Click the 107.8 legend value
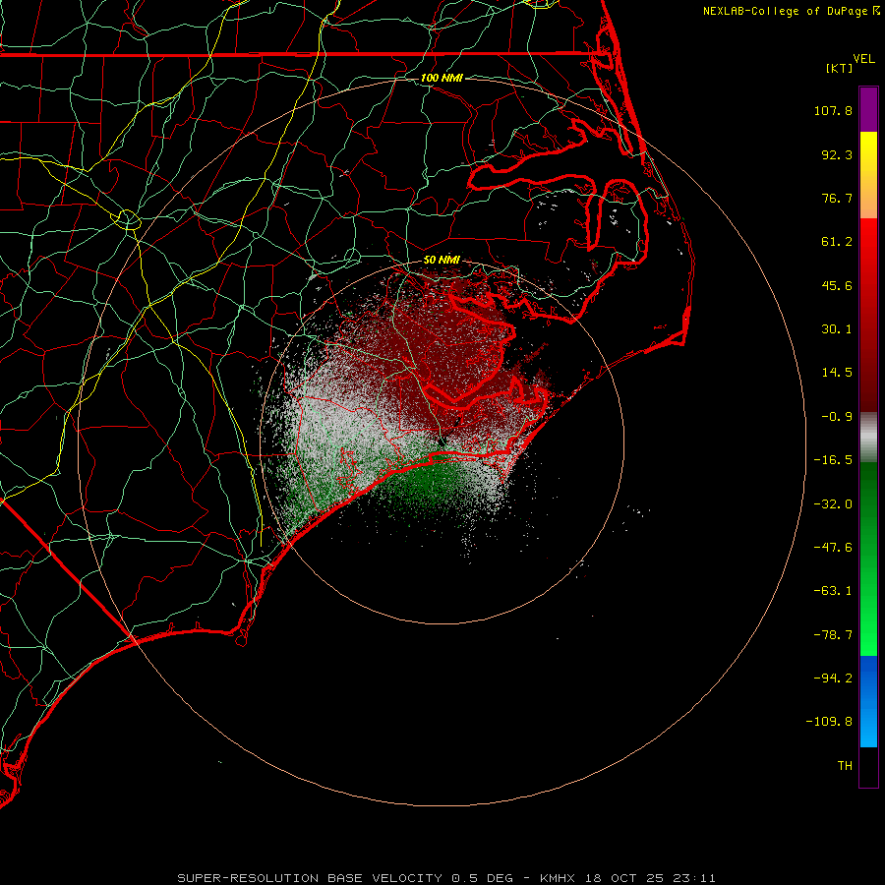 point(833,110)
